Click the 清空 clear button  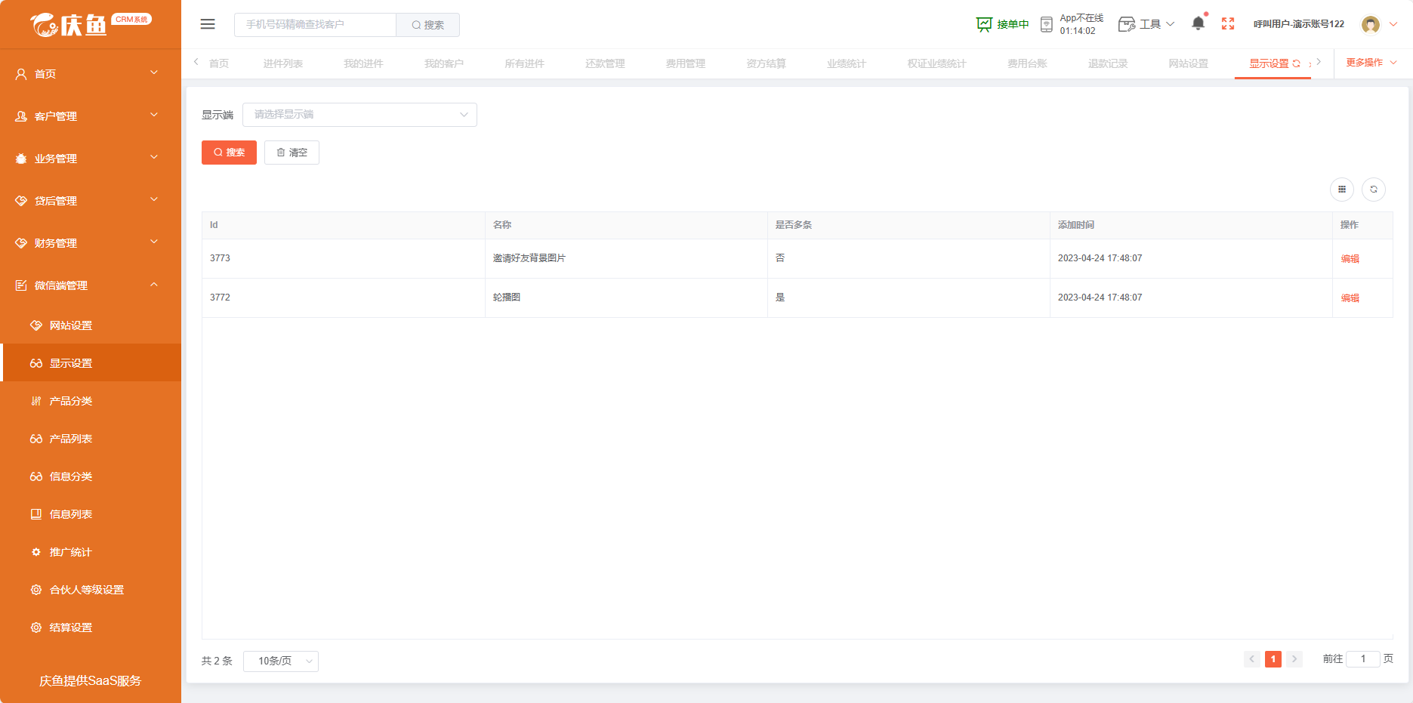click(292, 153)
